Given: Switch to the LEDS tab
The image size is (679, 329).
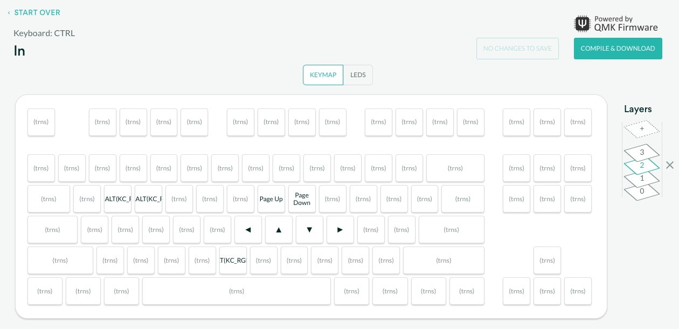Looking at the screenshot, I should coord(358,75).
